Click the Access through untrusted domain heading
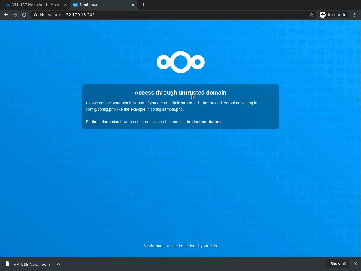Image resolution: width=361 pixels, height=271 pixels. 180,93
